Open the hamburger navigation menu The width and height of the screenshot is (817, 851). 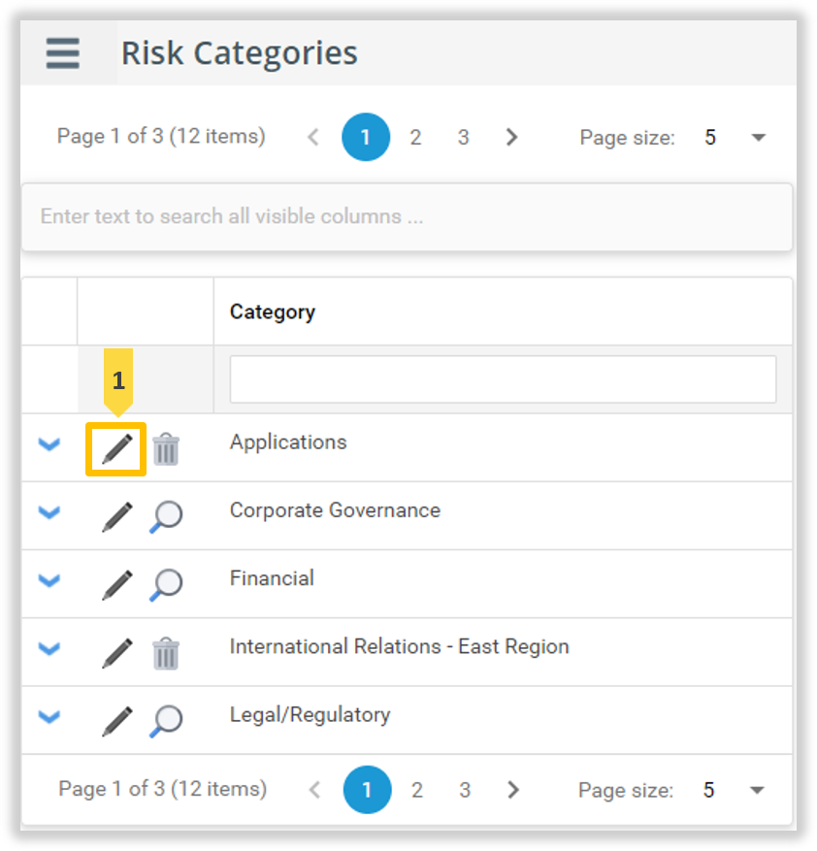coord(62,53)
